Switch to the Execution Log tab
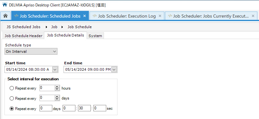The image size is (259, 119). [127, 16]
